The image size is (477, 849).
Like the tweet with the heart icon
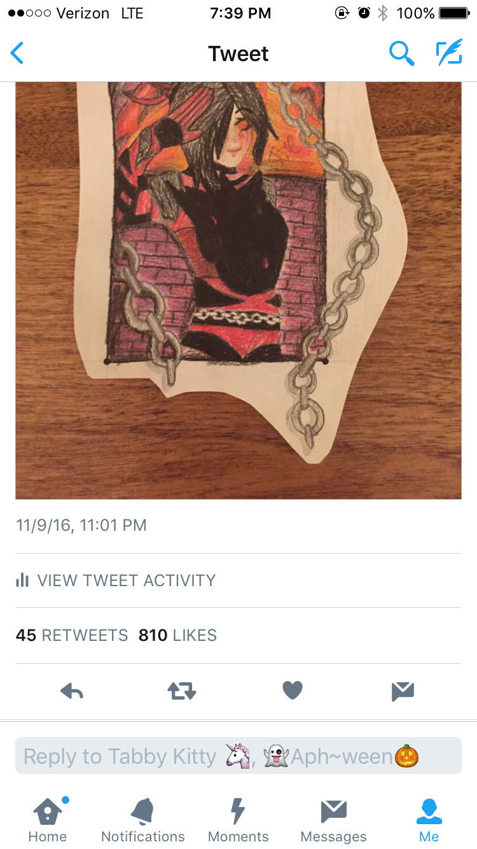293,691
